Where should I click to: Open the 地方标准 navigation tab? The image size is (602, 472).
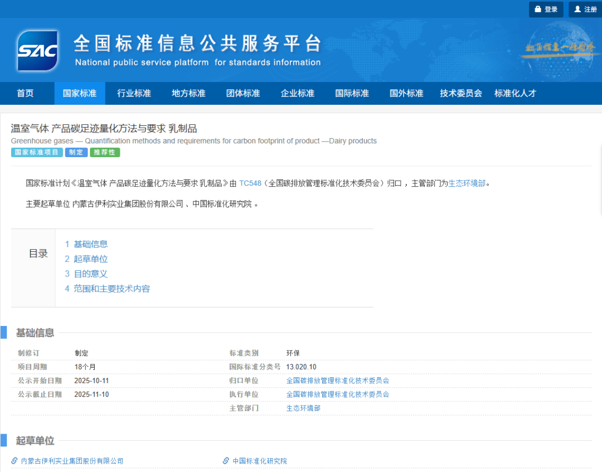188,93
